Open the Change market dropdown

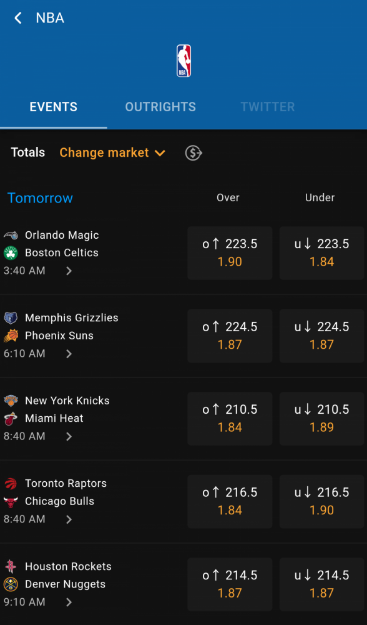click(x=112, y=152)
